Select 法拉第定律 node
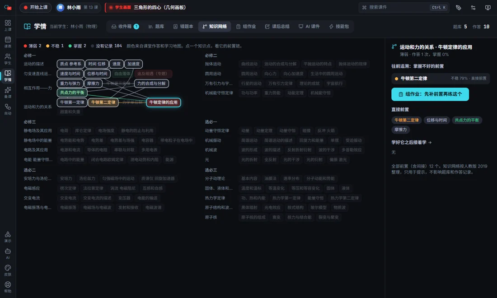Image resolution: width=497 pixels, height=298 pixels. click(x=93, y=188)
